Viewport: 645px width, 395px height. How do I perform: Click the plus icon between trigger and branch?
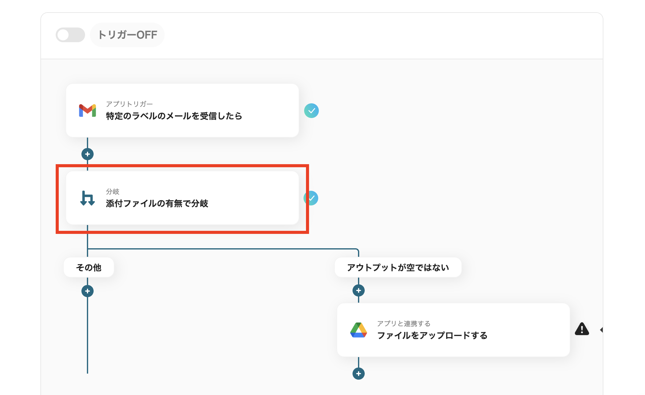(x=88, y=154)
